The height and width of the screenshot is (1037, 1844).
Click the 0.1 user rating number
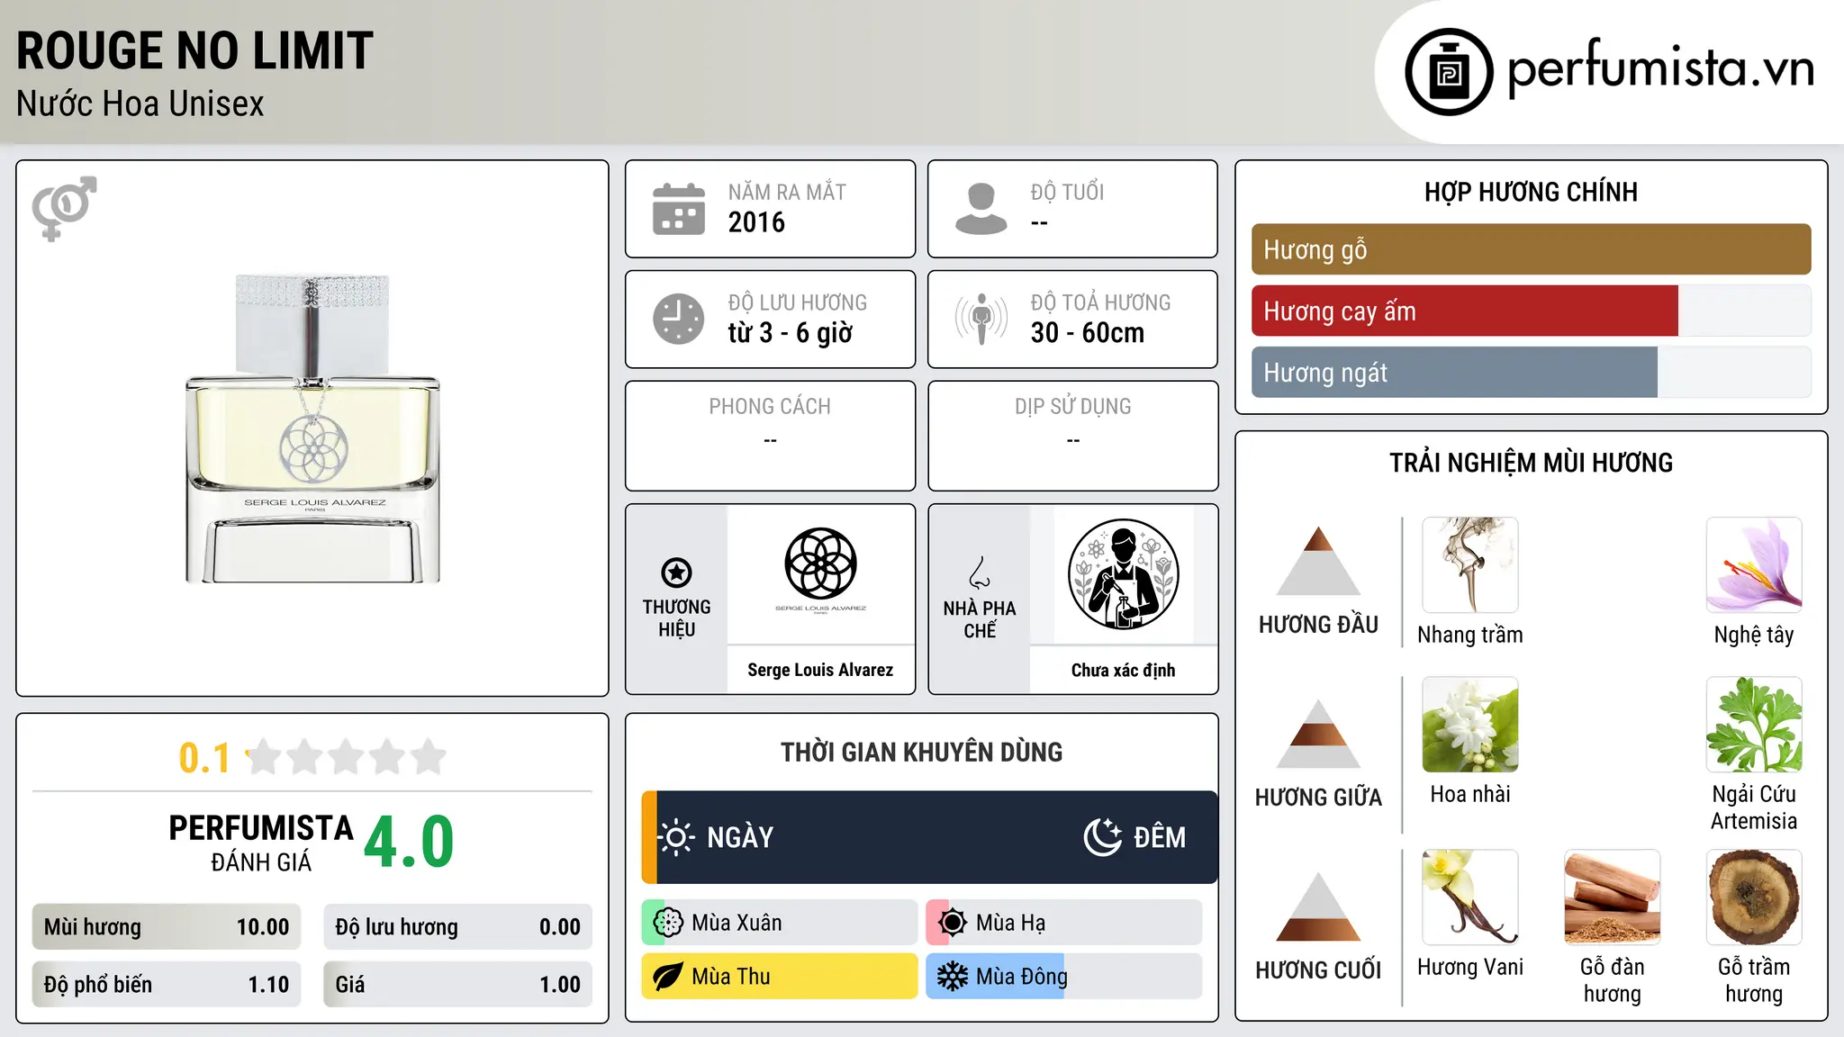pos(204,758)
